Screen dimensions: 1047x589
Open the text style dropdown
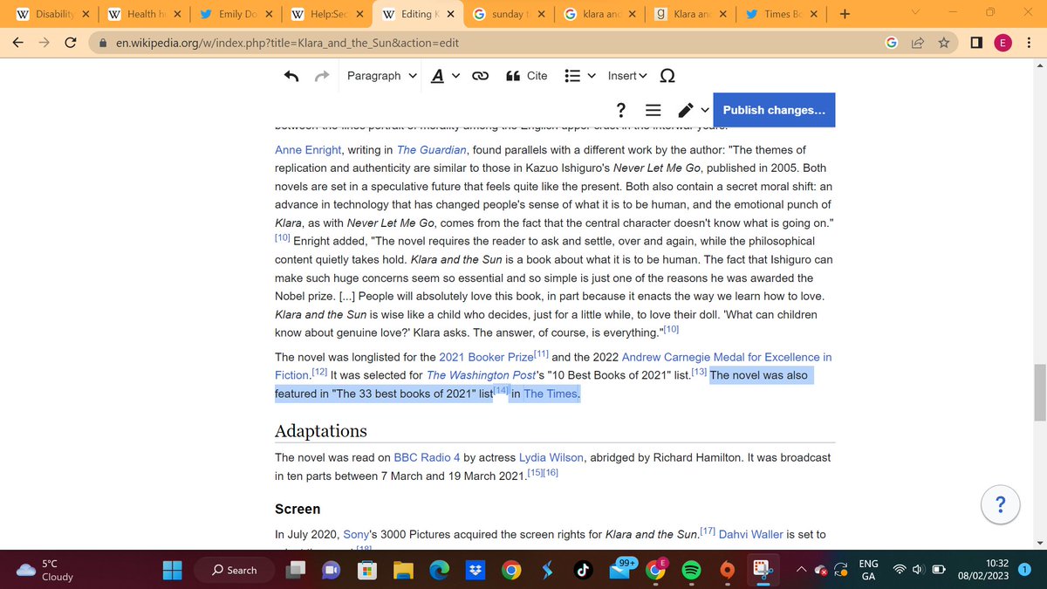(445, 76)
